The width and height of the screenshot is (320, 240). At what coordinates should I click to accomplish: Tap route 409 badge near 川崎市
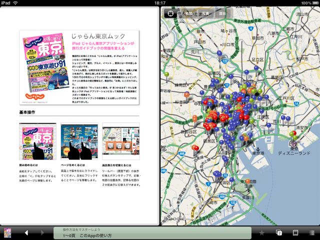(x=222, y=197)
